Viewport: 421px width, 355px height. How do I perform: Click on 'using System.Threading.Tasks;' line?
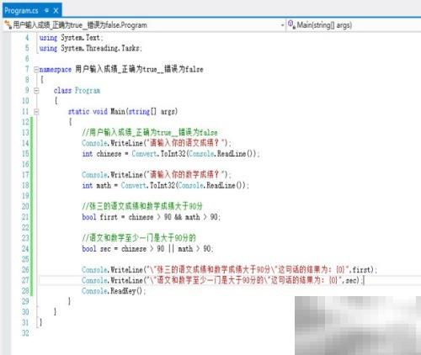[90, 48]
